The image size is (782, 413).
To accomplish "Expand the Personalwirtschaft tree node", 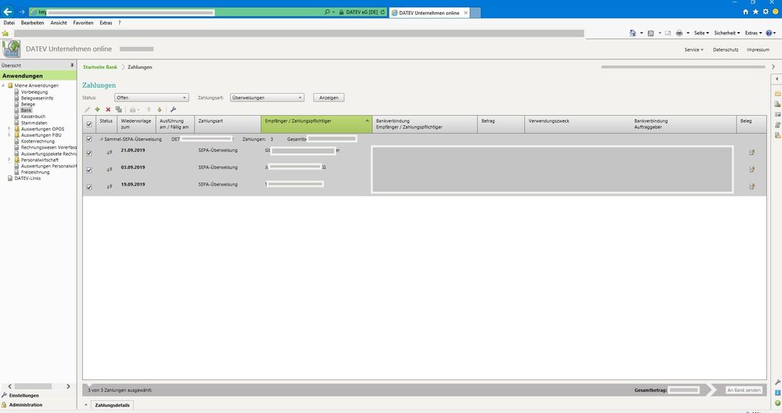I will click(x=9, y=160).
